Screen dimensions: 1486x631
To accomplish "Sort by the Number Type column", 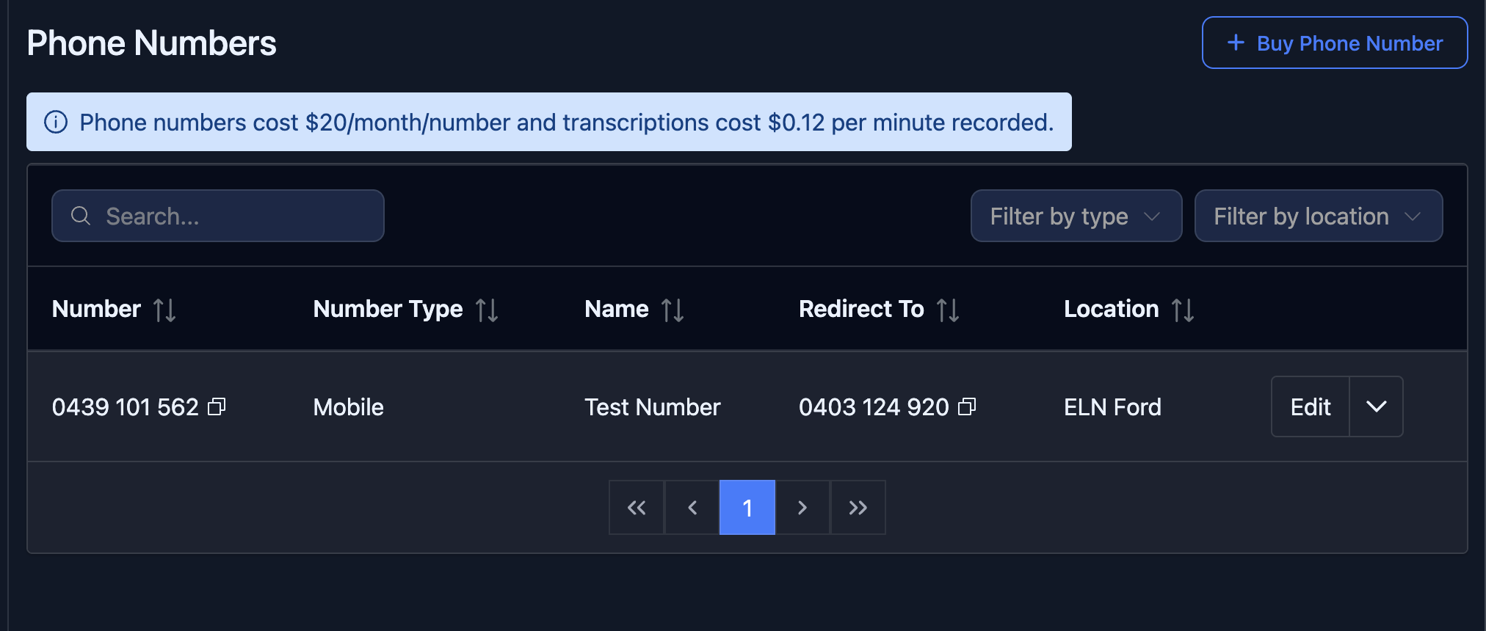I will [x=487, y=310].
